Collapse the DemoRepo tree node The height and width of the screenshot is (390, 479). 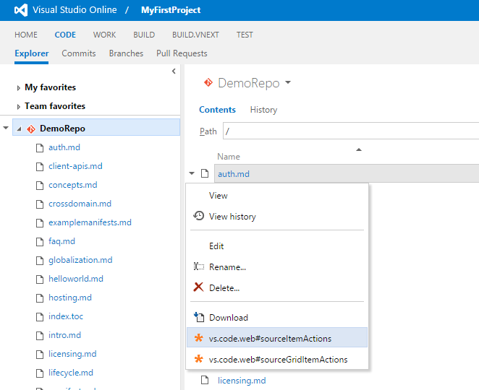pos(20,129)
